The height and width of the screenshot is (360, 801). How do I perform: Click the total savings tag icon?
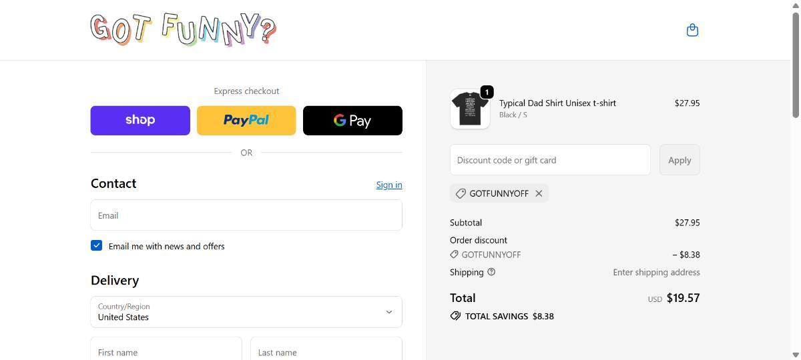coord(455,316)
